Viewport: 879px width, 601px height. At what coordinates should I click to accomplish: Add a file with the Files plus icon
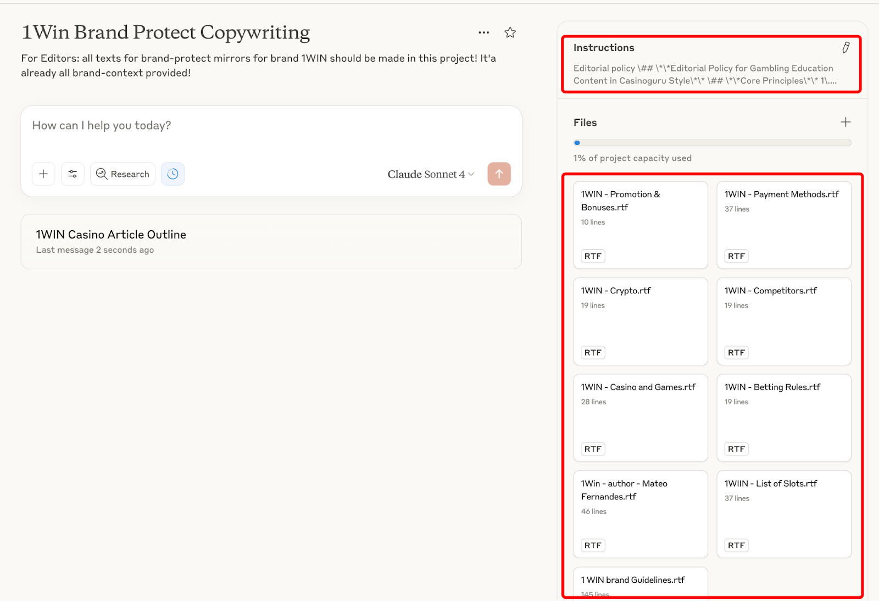(x=845, y=122)
